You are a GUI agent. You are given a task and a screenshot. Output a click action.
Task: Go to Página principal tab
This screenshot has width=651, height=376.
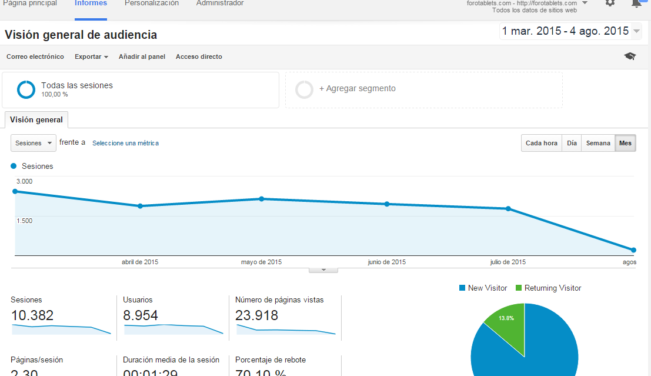pos(30,4)
